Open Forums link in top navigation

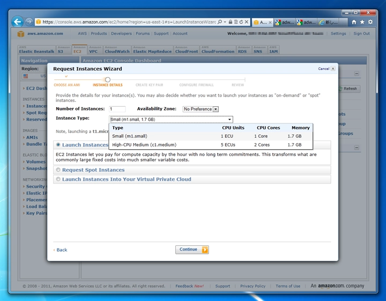point(143,33)
